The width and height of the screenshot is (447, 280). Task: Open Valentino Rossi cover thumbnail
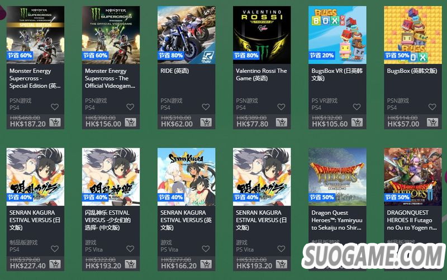[x=262, y=35]
